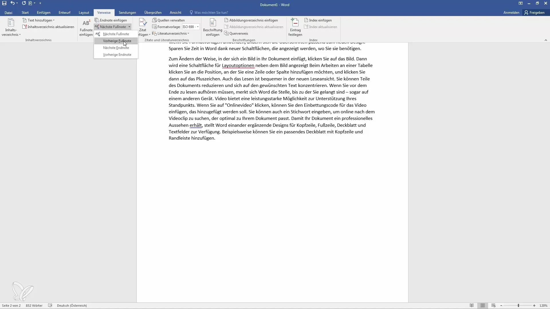
Task: Open new document icon in quick access
Action: tap(30, 3)
